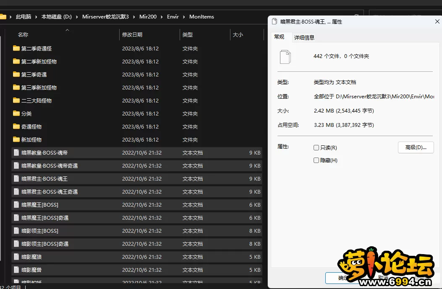
Task: Click the 暗黑君主·BOSS·魂王奇遇 file icon
Action: tap(16, 192)
